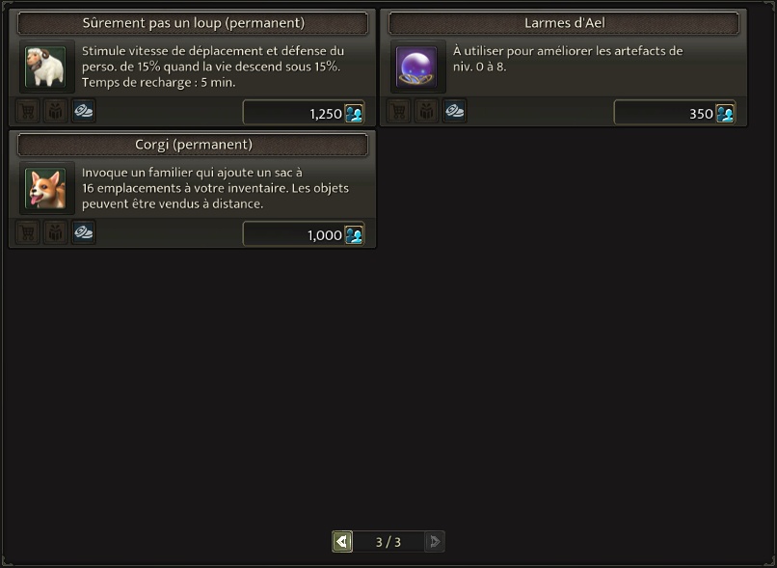The height and width of the screenshot is (568, 777).
Task: Click the 1,250 price field
Action: pos(304,113)
